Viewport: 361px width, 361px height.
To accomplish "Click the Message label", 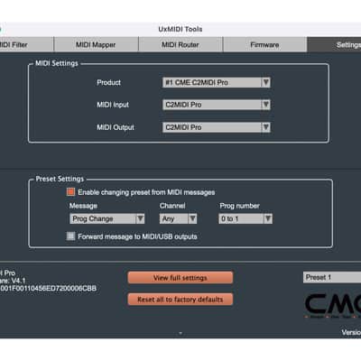I will [x=83, y=206].
